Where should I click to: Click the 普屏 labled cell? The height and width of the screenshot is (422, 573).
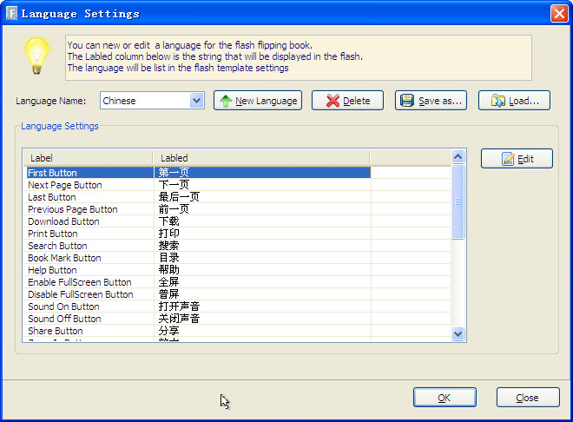pyautogui.click(x=262, y=294)
